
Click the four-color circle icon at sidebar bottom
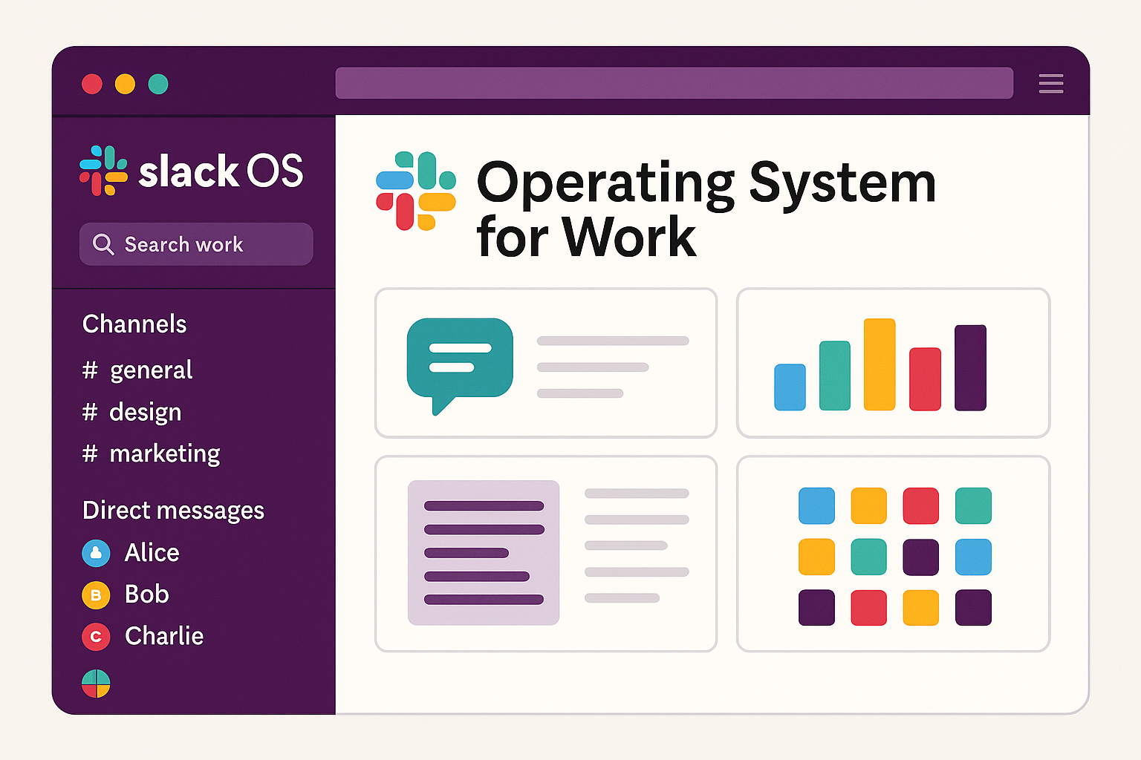tap(96, 684)
